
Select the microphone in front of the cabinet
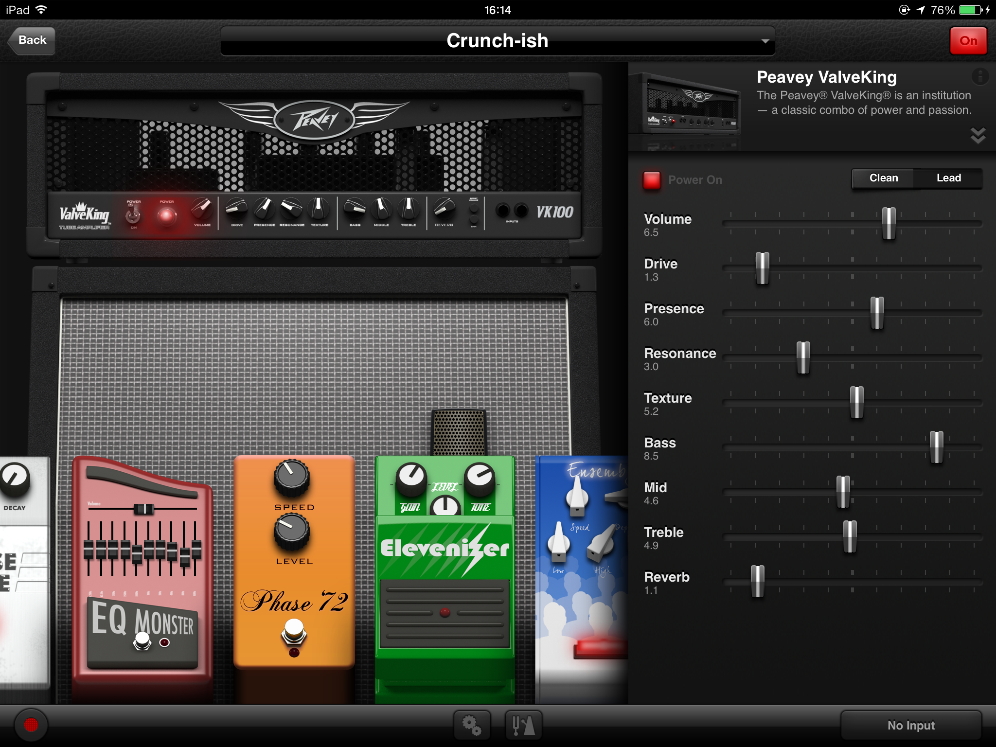(x=459, y=432)
